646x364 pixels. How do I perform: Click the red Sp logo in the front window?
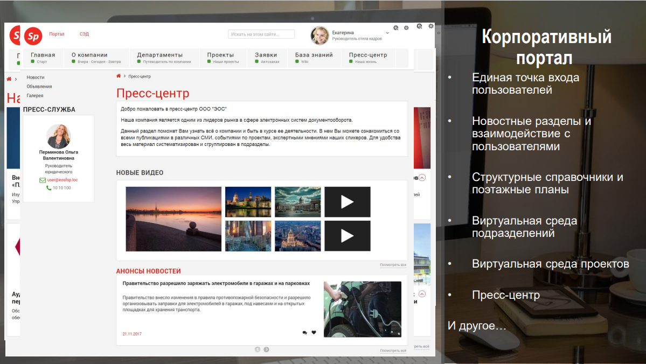33,36
